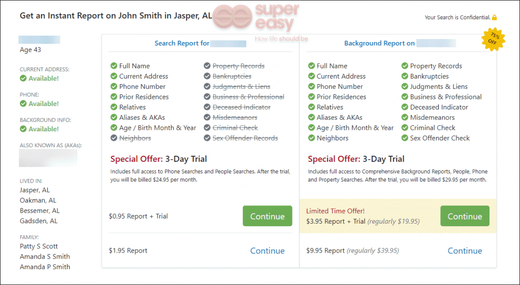Click the 75% OFF starburst badge

pyautogui.click(x=493, y=40)
